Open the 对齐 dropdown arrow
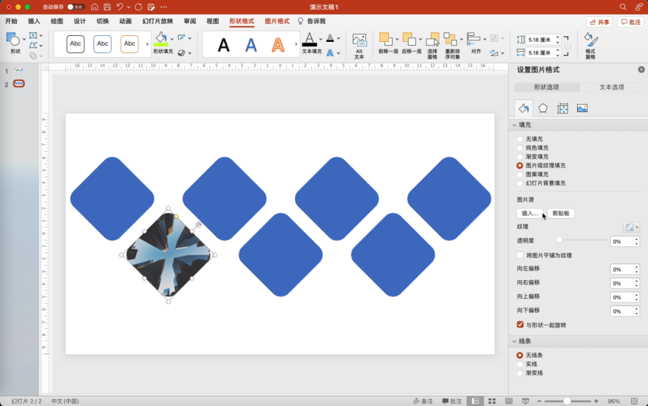This screenshot has height=406, width=648. click(485, 39)
